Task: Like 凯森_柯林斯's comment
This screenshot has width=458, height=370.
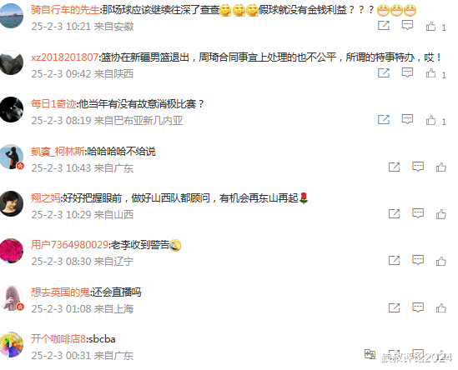Action: coord(441,167)
